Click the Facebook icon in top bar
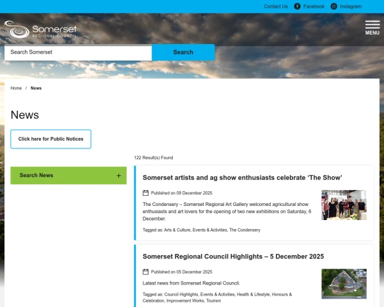The width and height of the screenshot is (384, 307). coord(297,6)
